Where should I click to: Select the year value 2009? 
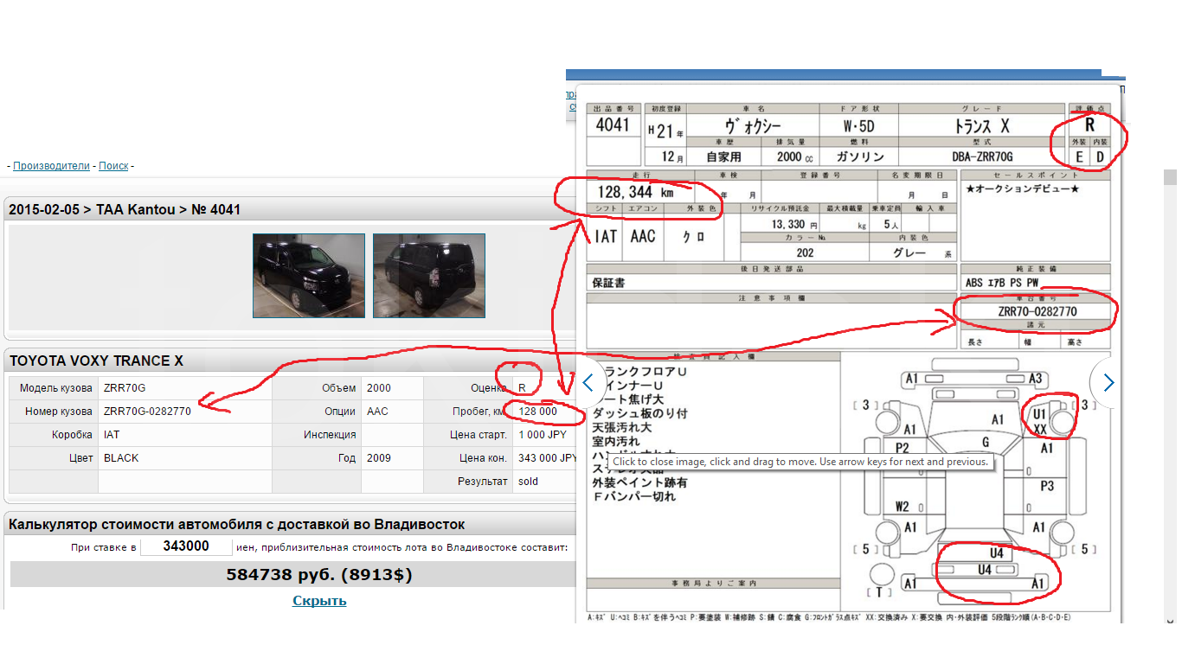[379, 458]
